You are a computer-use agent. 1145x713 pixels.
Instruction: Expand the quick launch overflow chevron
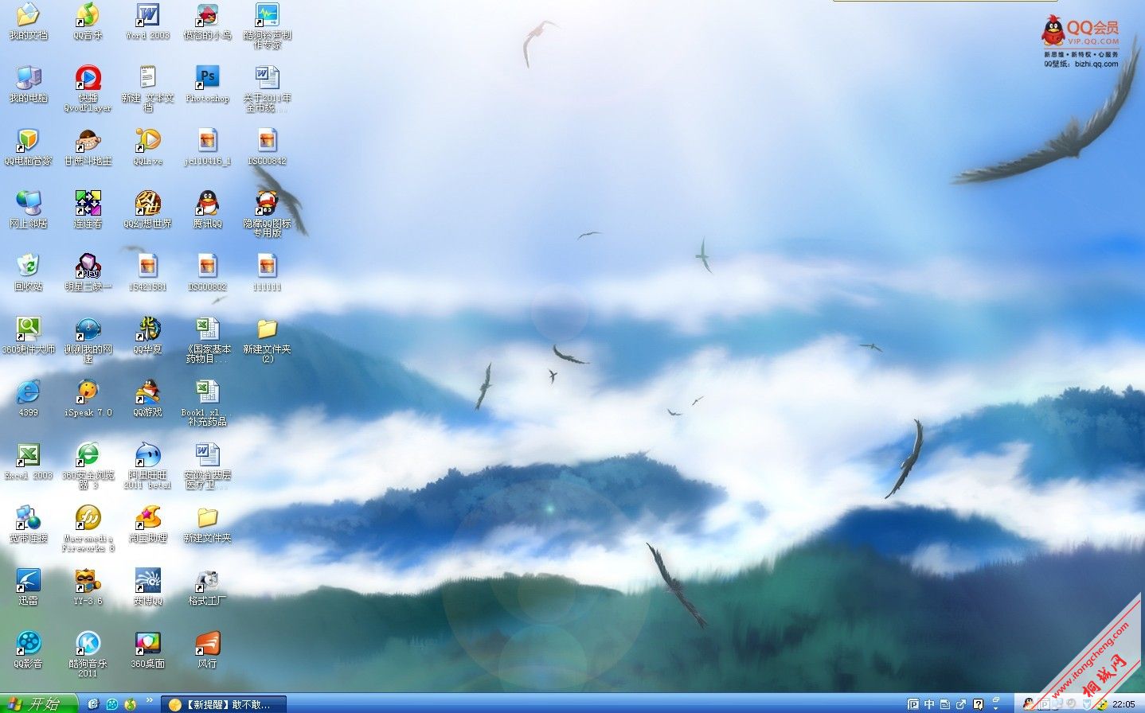(149, 701)
